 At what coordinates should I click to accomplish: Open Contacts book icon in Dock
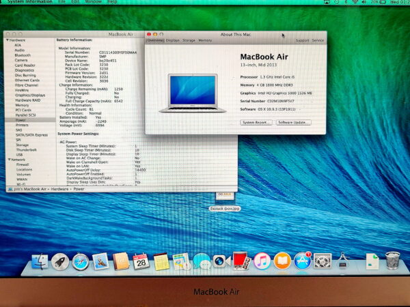[x=121, y=261]
